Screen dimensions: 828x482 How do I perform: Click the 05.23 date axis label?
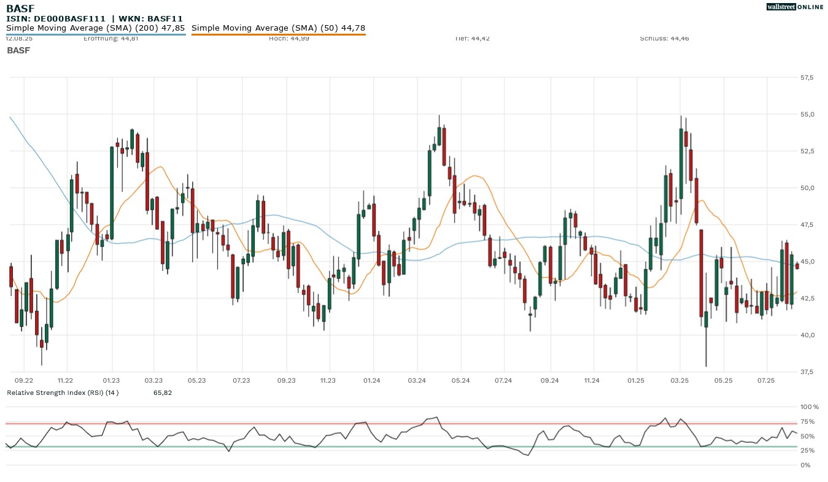pos(196,381)
